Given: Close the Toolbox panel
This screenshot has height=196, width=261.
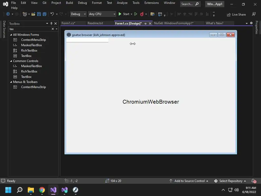Looking at the screenshot, I should coord(56,23).
